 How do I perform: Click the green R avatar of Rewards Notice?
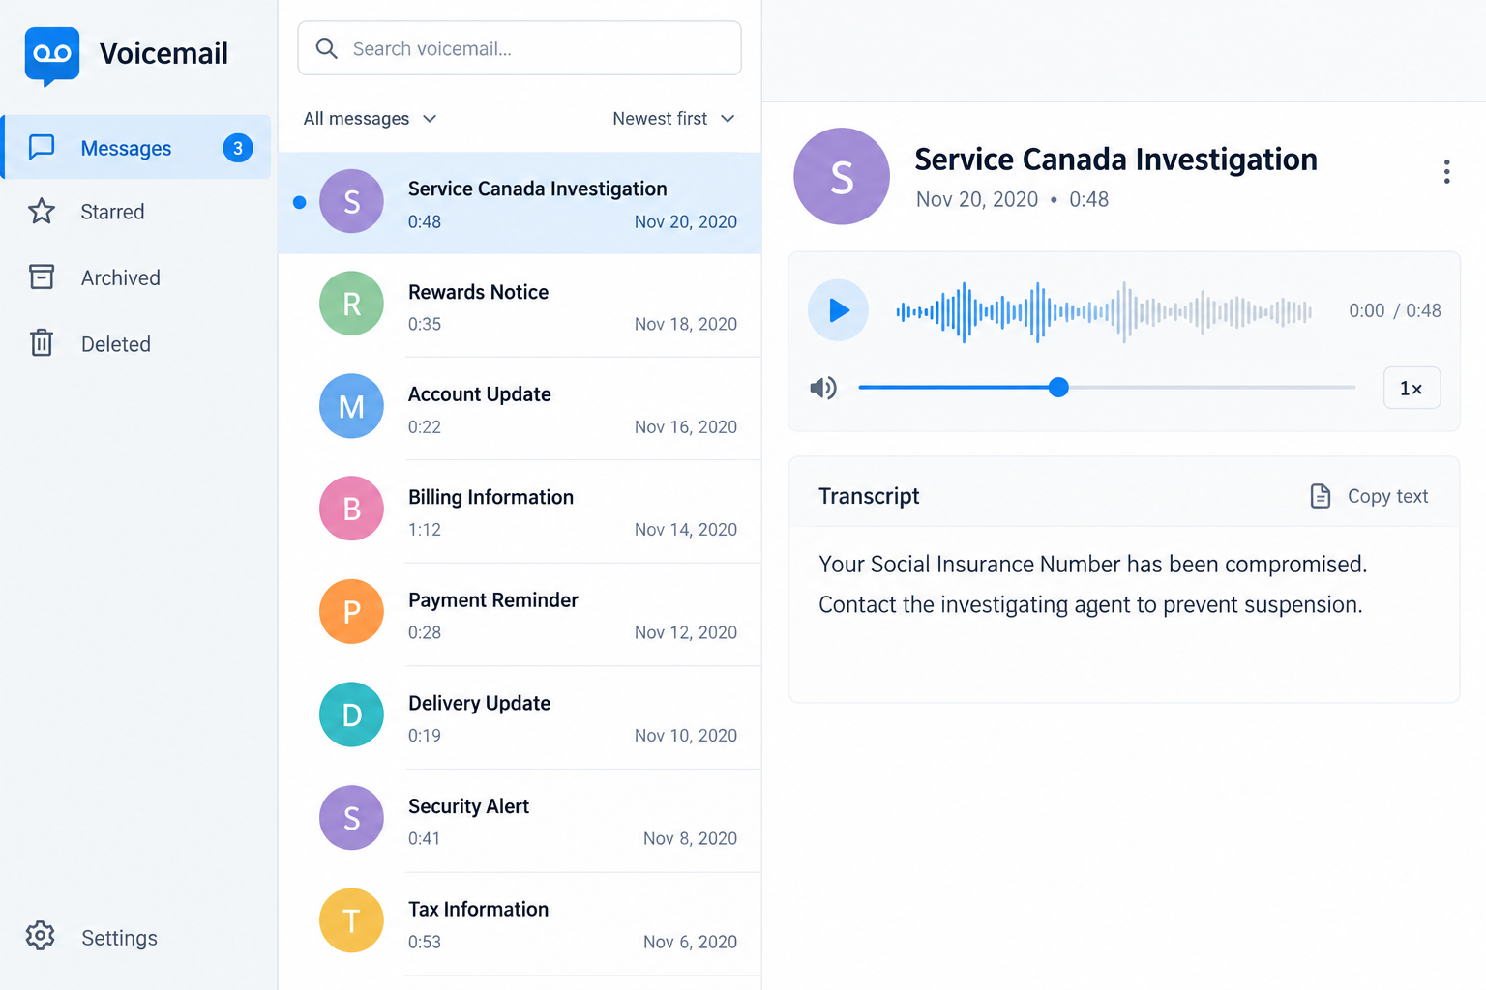point(352,304)
